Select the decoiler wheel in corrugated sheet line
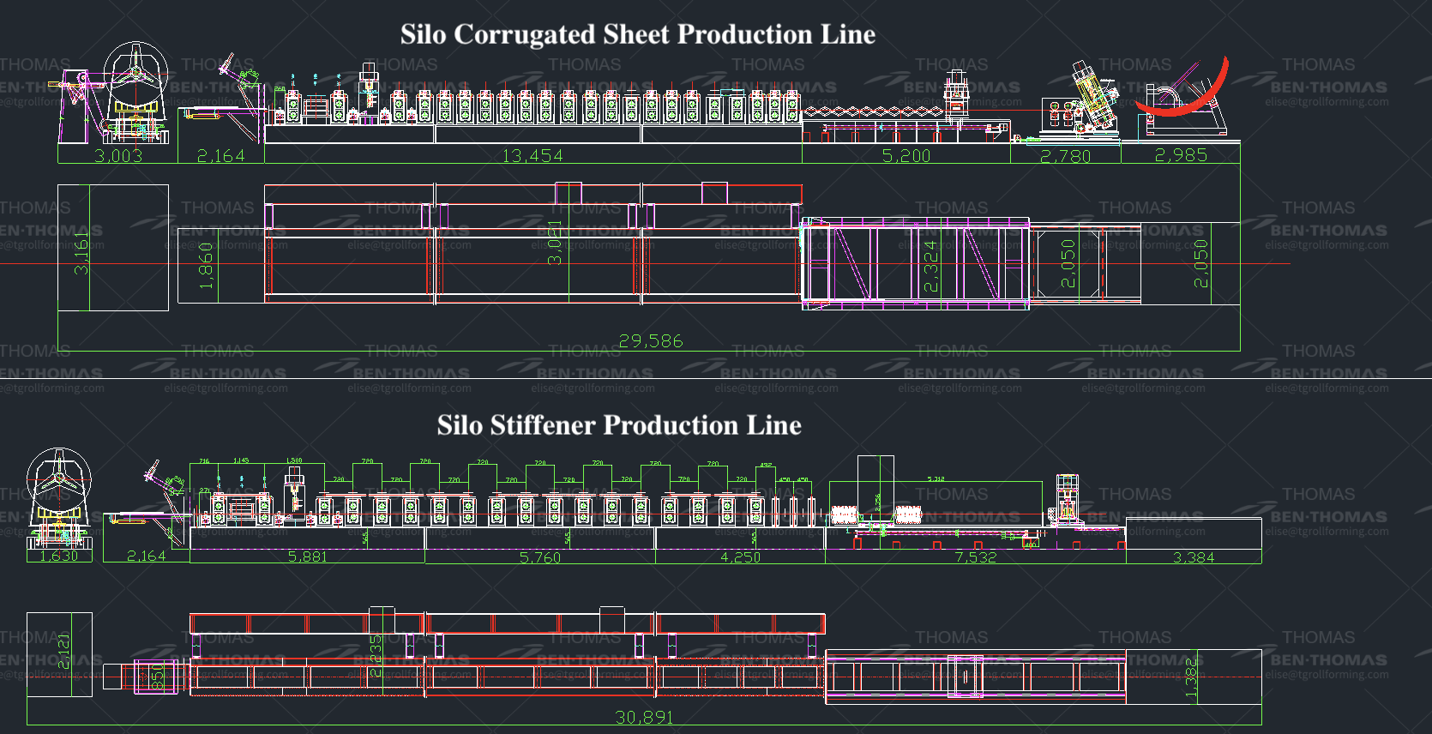 click(x=135, y=74)
